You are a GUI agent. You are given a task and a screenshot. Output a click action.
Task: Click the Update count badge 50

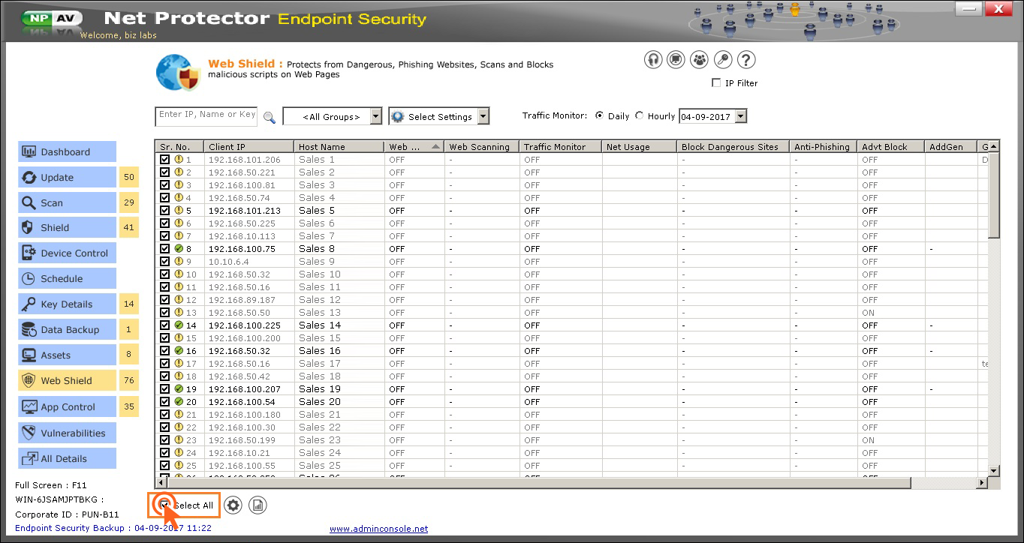pos(129,177)
